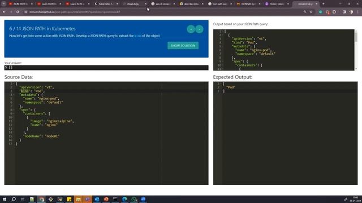Collapse the 'metadata' fold arrow in Source Data
The image size is (362, 203).
(x=14, y=95)
